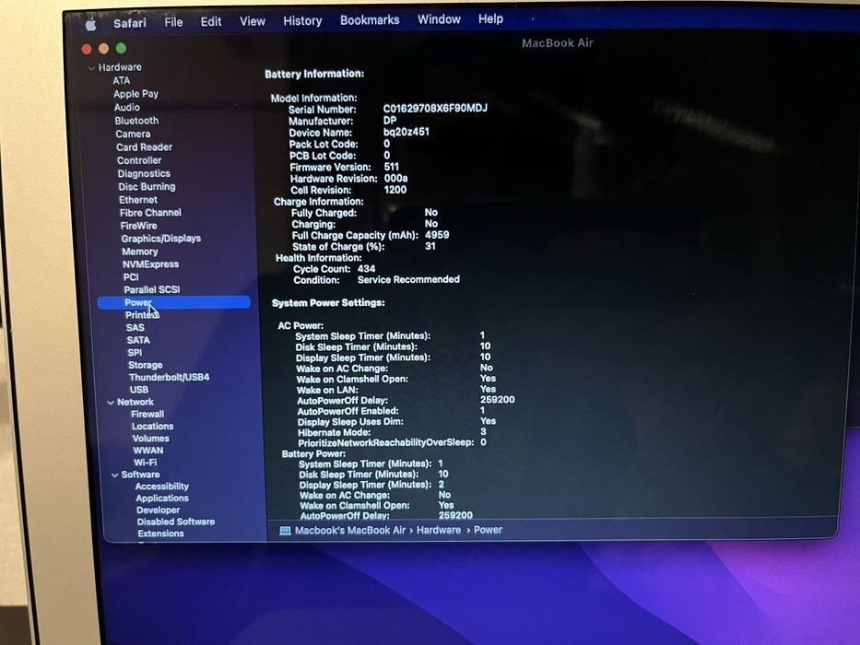Click the Device Name value bq20z451
This screenshot has width=860, height=645.
[x=406, y=132]
